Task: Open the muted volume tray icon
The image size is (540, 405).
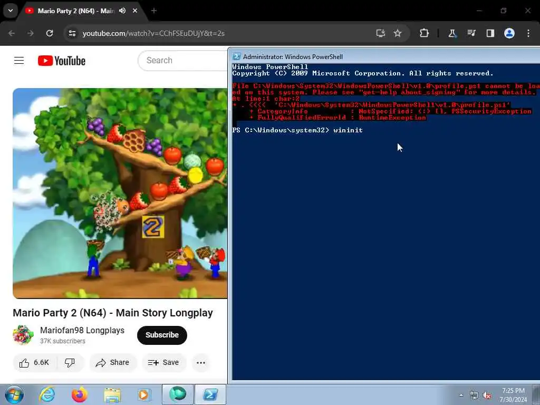Action: (x=487, y=396)
